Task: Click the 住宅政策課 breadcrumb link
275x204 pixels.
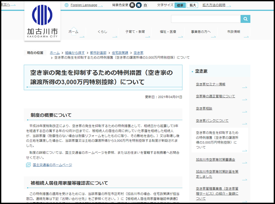Action: 120,53
